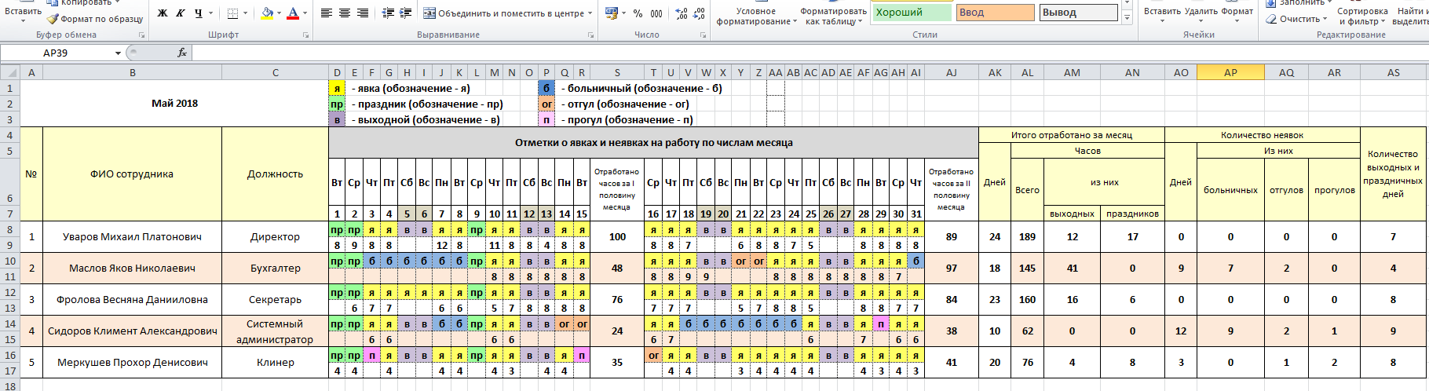Open the Выравнивание dialog launcher
This screenshot has height=391, width=1429.
point(591,35)
